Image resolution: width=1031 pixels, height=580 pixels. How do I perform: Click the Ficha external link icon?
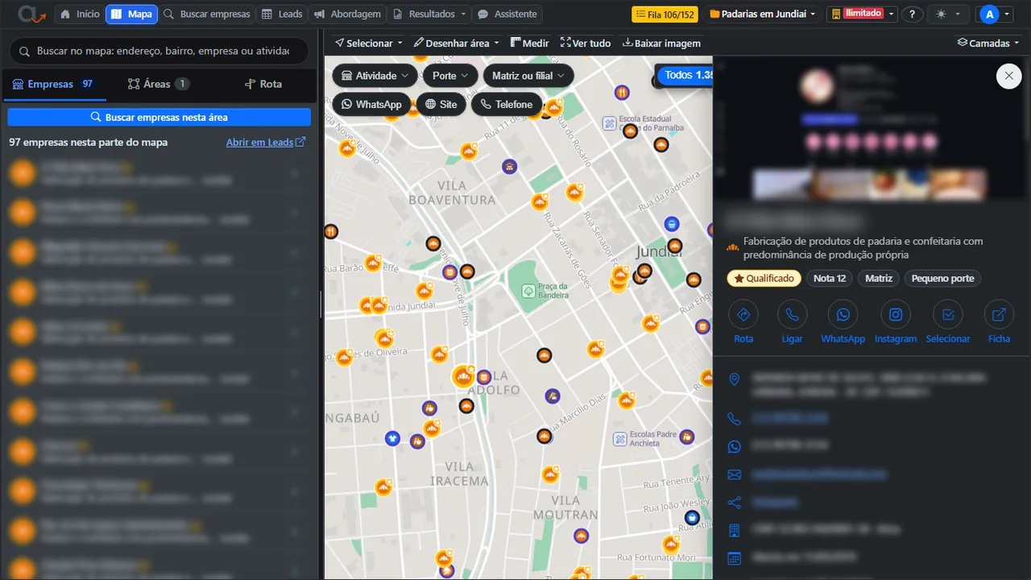point(999,315)
